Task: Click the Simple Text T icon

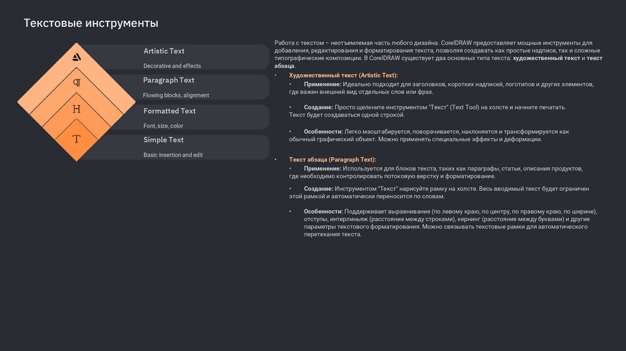Action: [x=76, y=139]
